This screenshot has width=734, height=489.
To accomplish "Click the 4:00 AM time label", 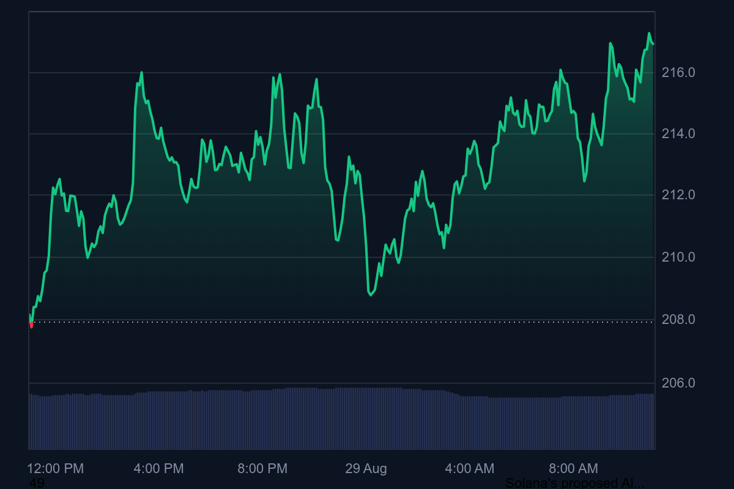I will tap(469, 469).
